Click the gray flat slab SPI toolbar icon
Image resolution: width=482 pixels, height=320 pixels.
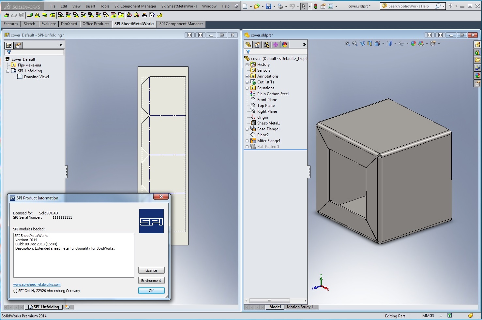pos(14,15)
